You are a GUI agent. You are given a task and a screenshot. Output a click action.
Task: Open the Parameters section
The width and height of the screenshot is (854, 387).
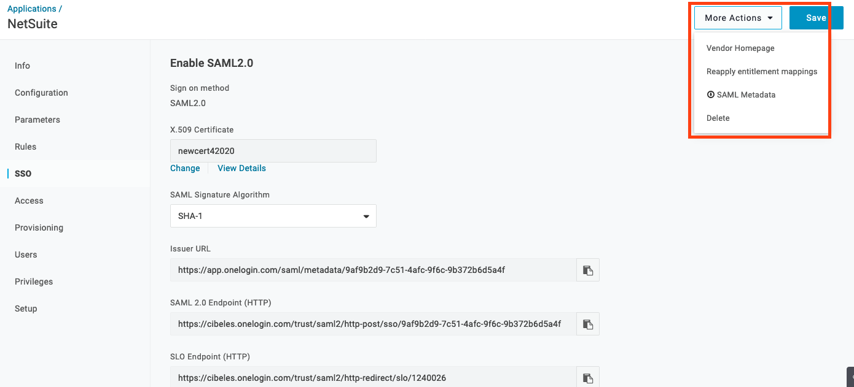tap(37, 120)
